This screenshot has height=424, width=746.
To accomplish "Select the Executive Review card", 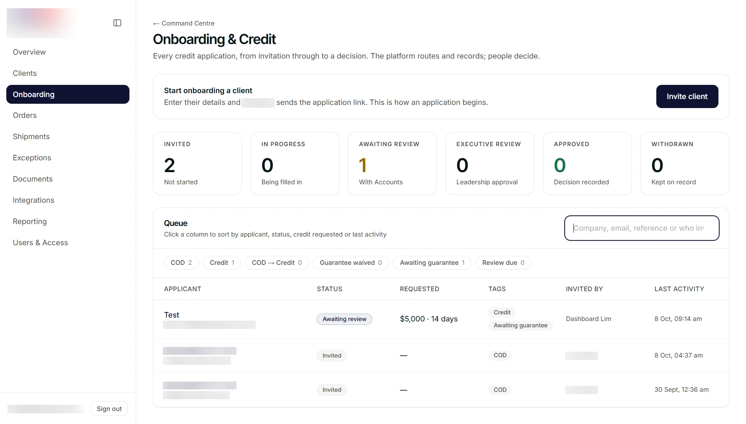I will point(490,163).
